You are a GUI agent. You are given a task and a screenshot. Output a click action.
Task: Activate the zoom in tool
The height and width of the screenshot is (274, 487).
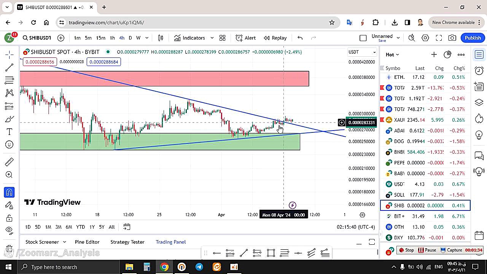tap(10, 175)
